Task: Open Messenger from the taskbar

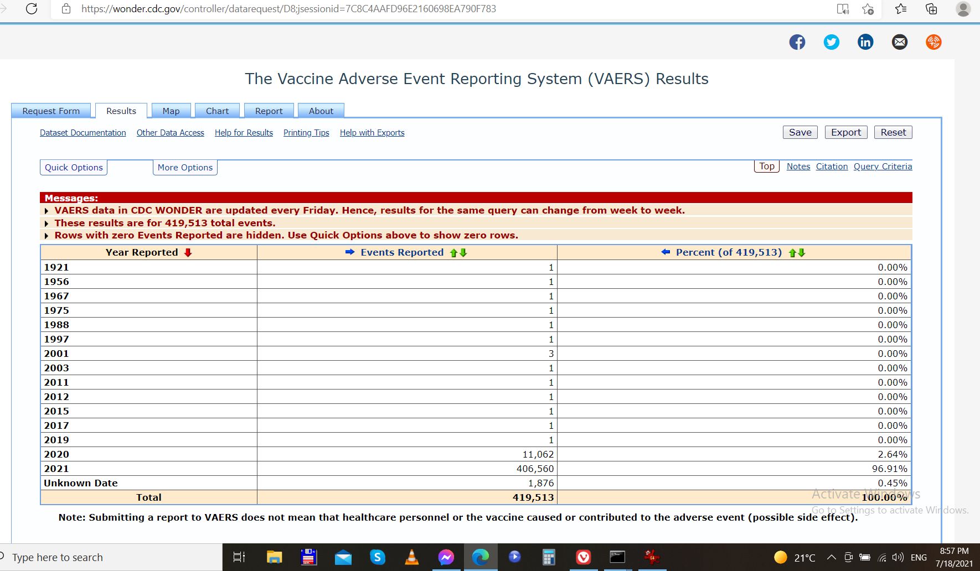Action: (x=446, y=557)
